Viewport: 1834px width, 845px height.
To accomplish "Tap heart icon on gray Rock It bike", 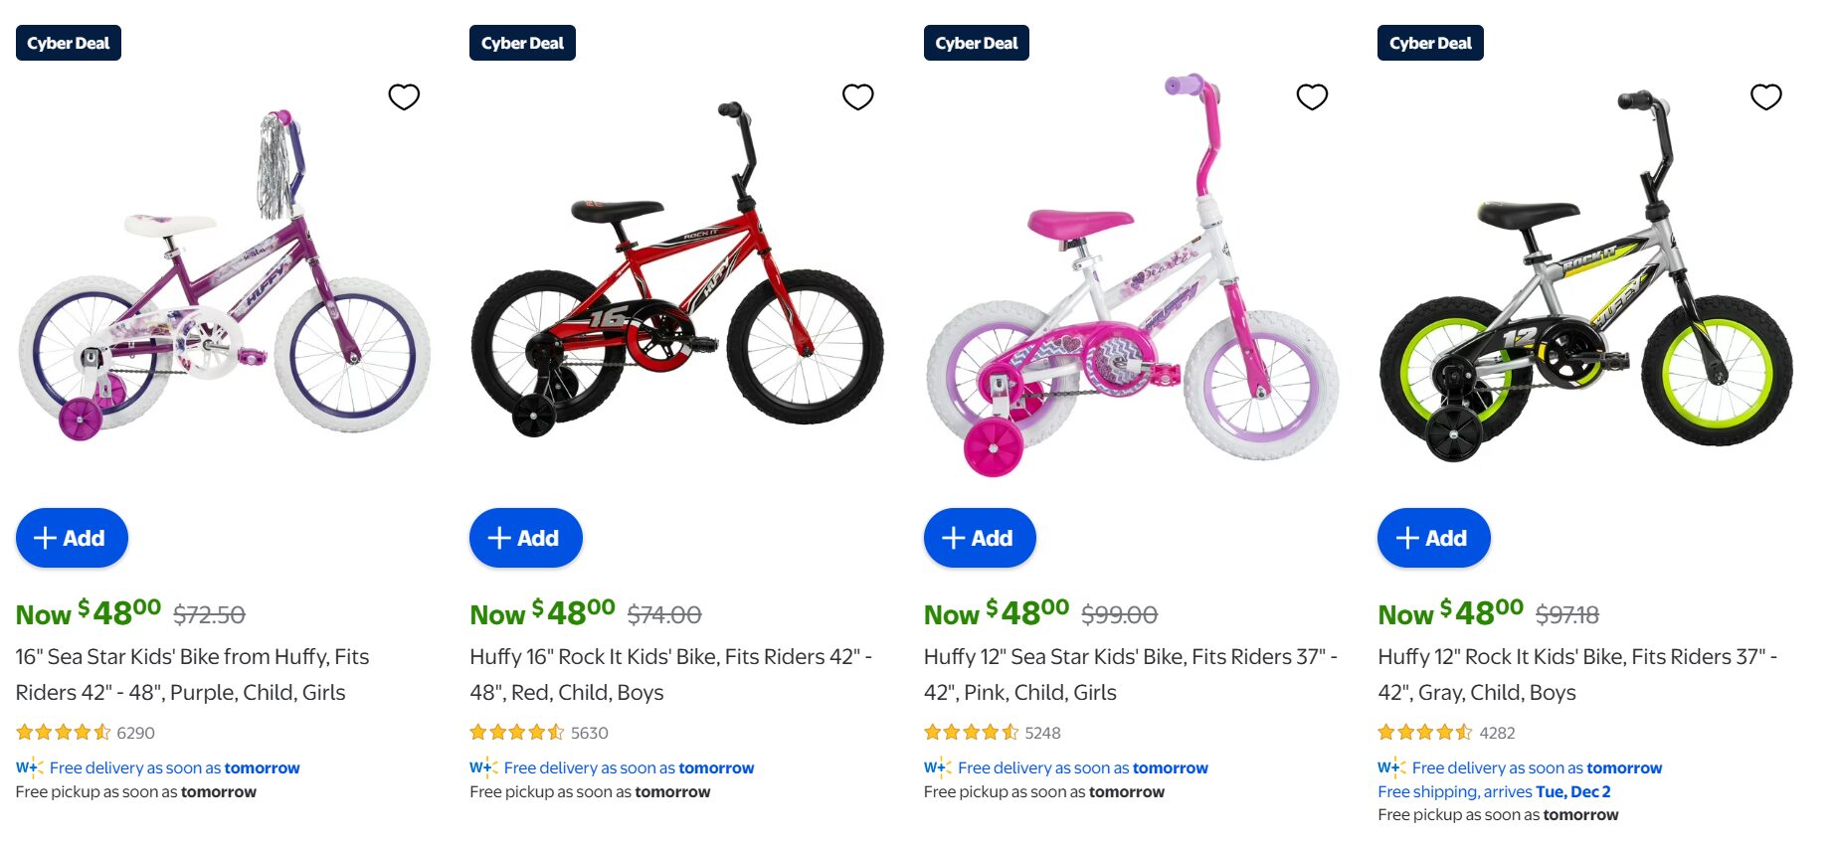I will [1765, 96].
